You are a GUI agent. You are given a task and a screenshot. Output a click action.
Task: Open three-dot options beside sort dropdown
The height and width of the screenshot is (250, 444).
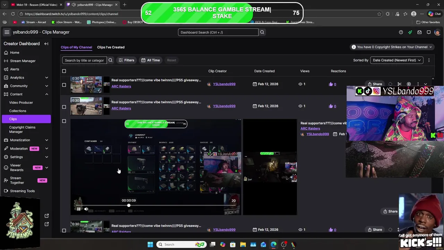[429, 60]
